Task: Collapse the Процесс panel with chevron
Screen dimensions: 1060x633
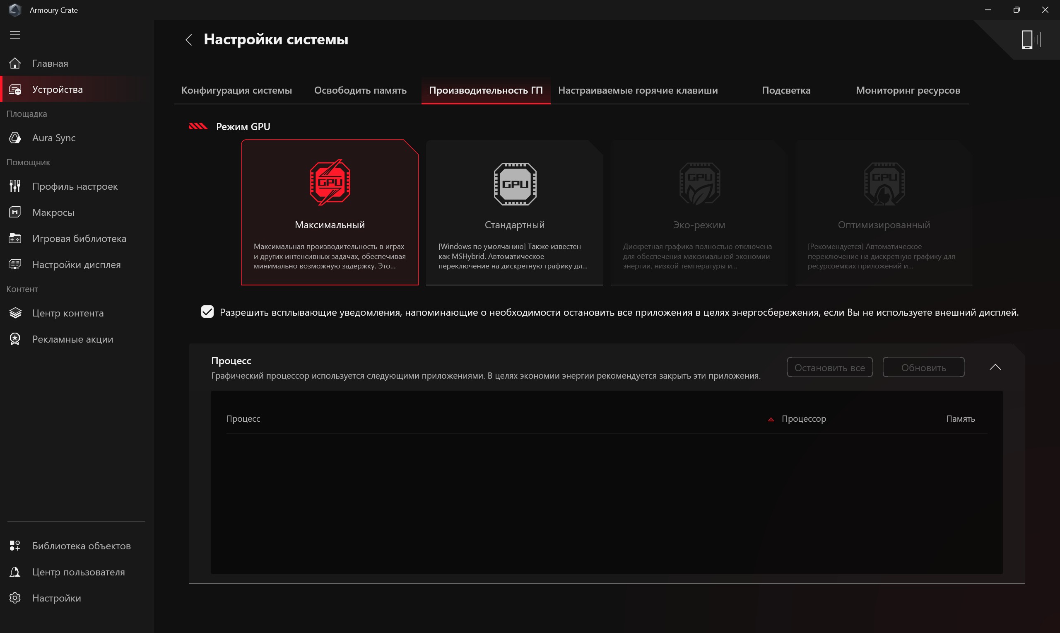Action: point(995,367)
